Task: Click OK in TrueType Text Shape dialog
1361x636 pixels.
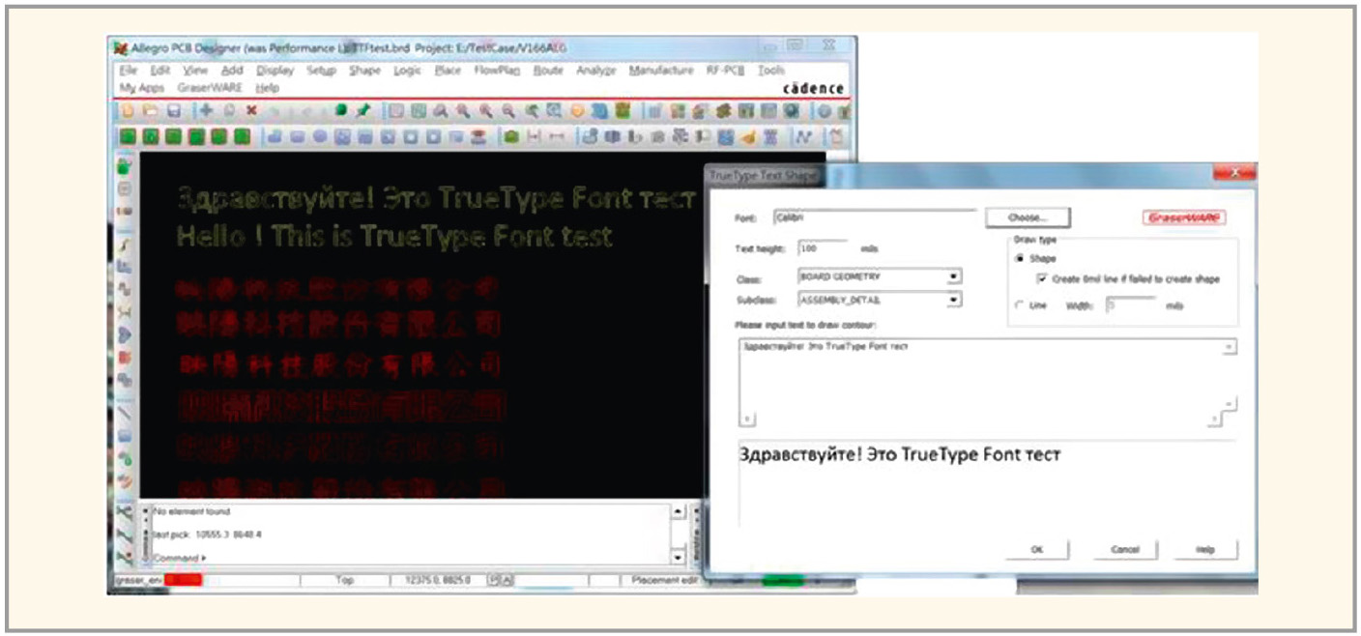Action: (x=1037, y=549)
